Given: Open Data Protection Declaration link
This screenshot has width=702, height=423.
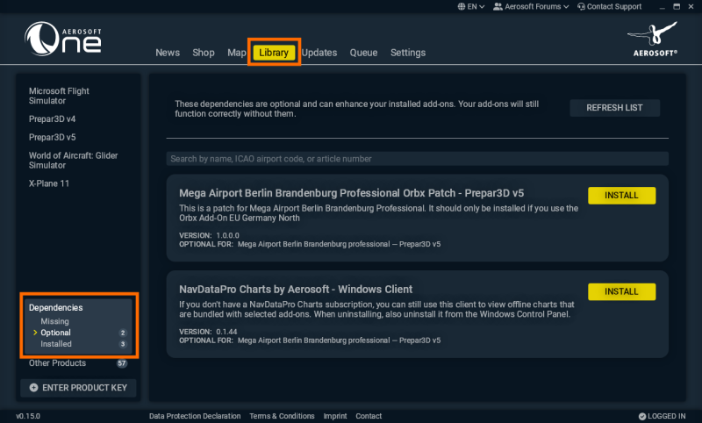Looking at the screenshot, I should (x=195, y=416).
